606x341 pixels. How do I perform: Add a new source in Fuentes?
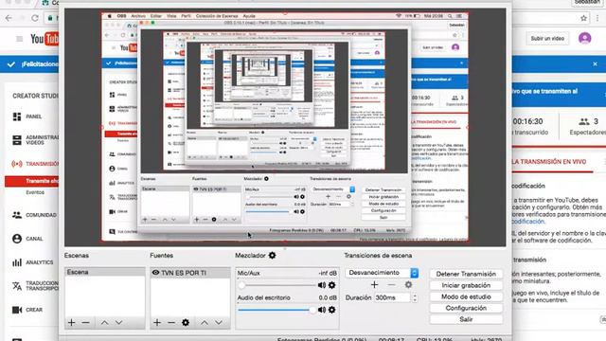[x=157, y=322]
